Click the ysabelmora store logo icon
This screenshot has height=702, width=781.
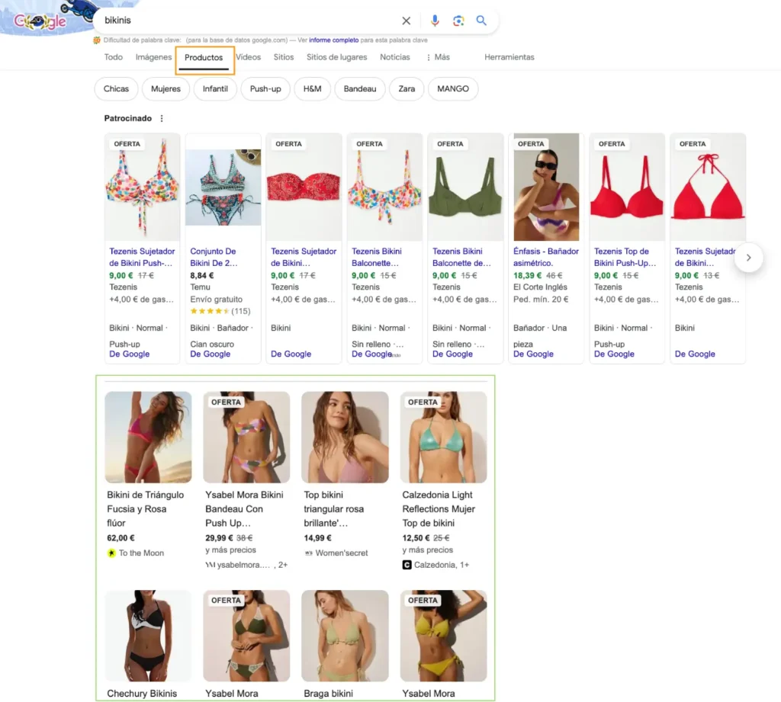(211, 565)
